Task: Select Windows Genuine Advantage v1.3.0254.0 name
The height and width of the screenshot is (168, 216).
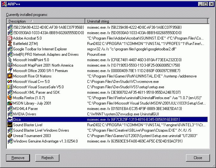Action: (45, 141)
